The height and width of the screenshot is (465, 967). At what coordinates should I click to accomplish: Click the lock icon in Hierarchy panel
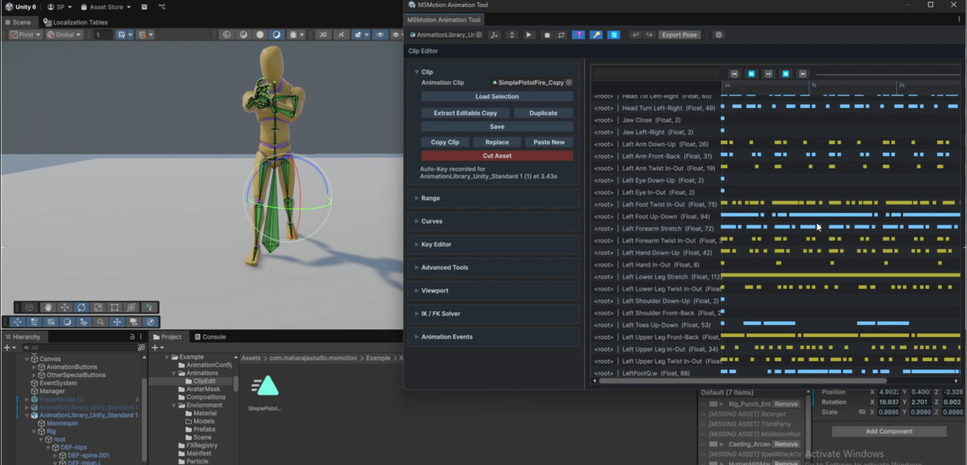(x=131, y=337)
